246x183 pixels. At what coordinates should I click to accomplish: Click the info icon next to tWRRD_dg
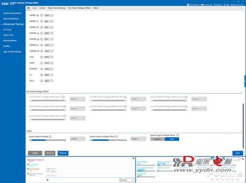tap(41, 16)
